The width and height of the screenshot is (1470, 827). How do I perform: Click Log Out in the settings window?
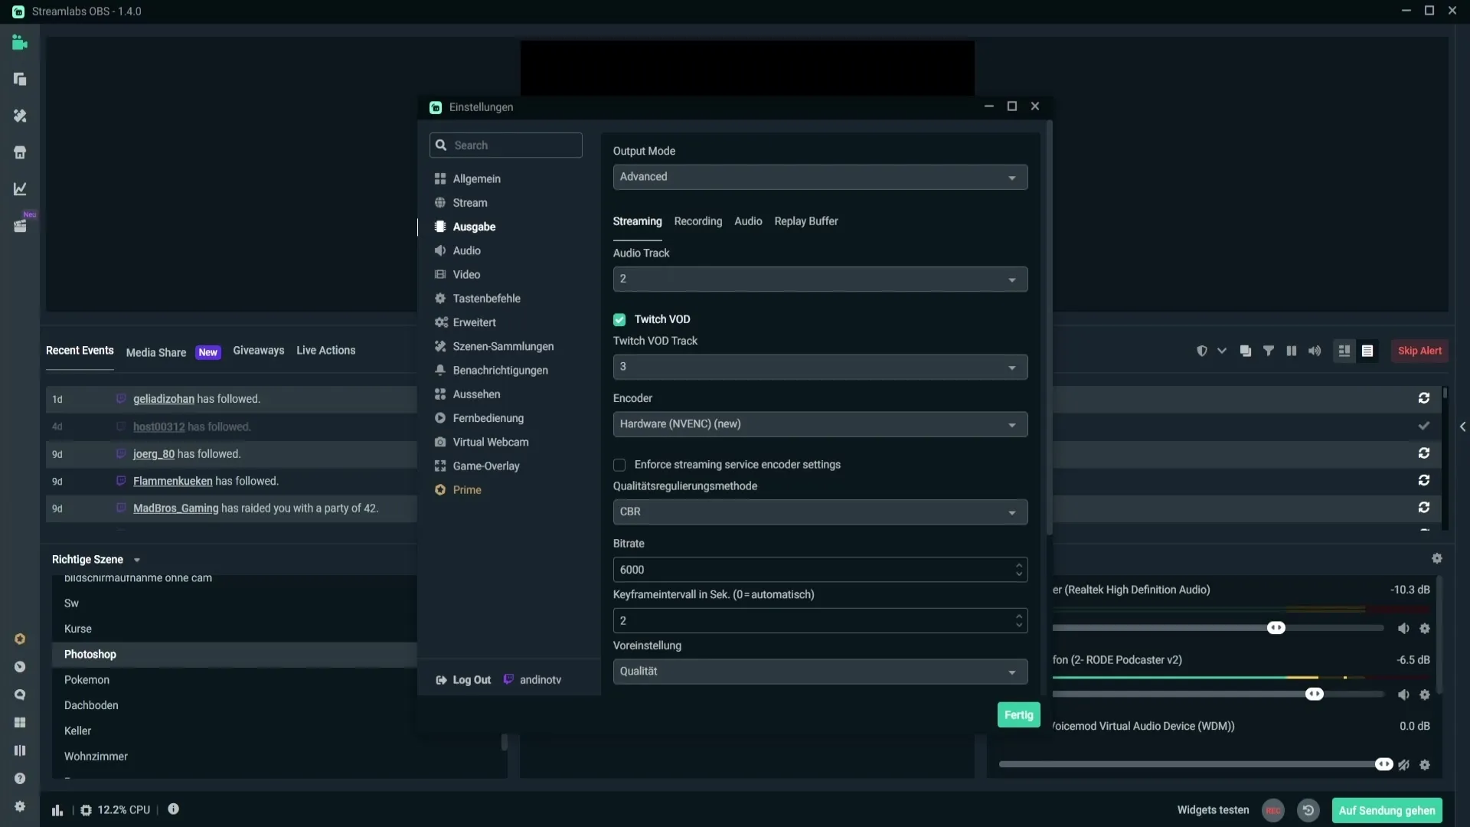tap(463, 680)
